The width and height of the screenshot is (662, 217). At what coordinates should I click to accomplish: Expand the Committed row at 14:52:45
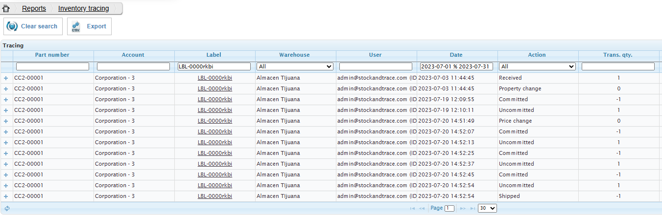tap(6, 175)
